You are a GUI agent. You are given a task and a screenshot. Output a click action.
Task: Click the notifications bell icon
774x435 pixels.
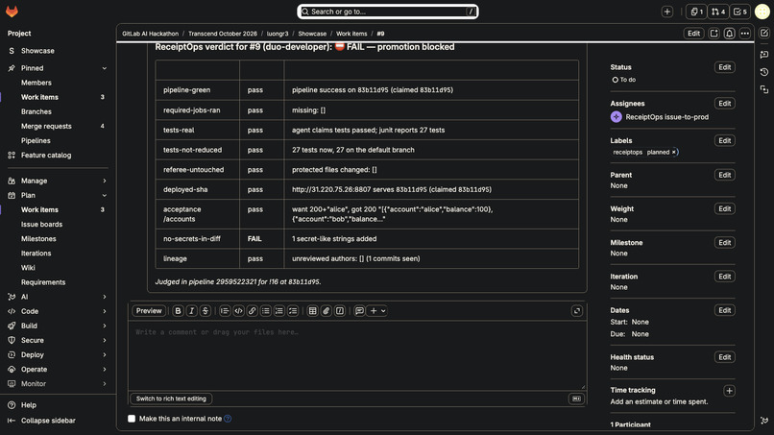pos(729,34)
